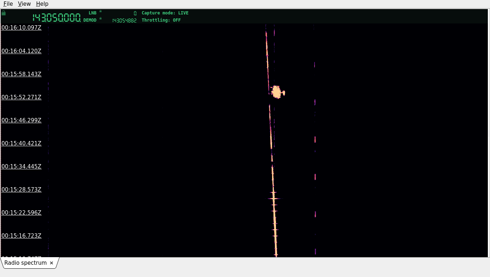Click timestamp 00:16:10.097Z
Viewport: 490px width, 277px height.
21,28
